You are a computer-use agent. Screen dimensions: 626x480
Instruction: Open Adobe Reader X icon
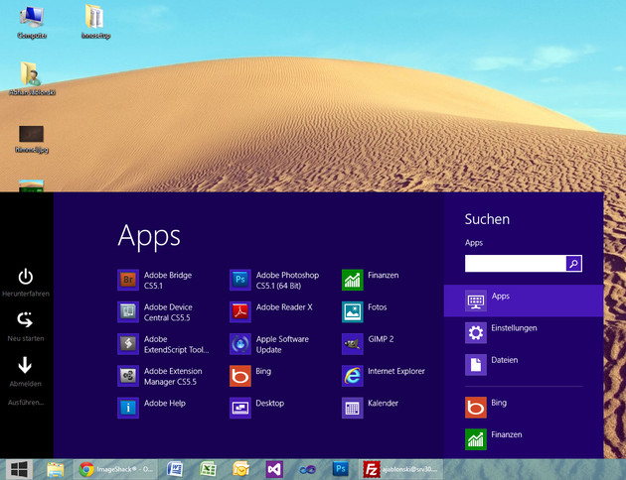pyautogui.click(x=240, y=311)
